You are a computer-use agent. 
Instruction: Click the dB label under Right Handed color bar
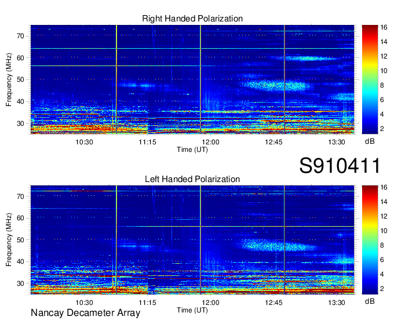370,141
